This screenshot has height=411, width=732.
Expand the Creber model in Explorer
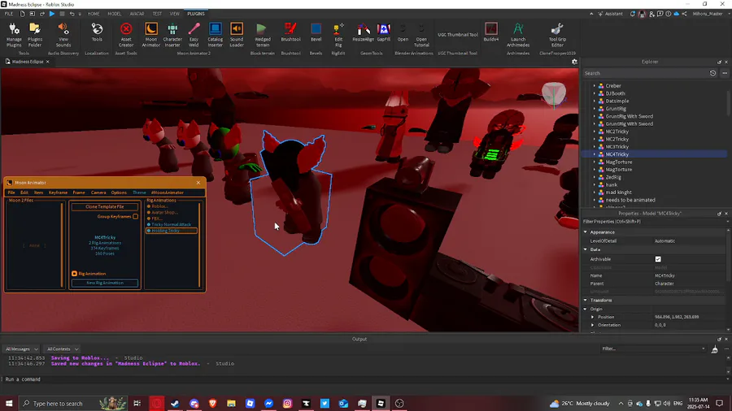[595, 86]
